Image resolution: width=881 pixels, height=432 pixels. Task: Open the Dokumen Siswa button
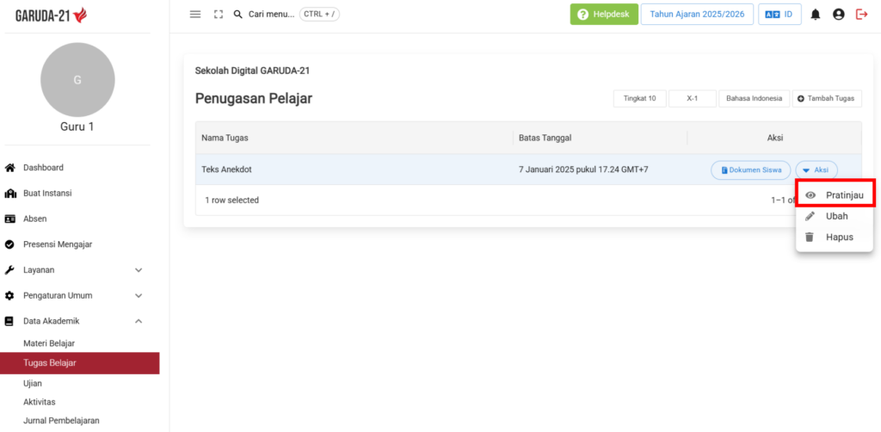(x=751, y=170)
